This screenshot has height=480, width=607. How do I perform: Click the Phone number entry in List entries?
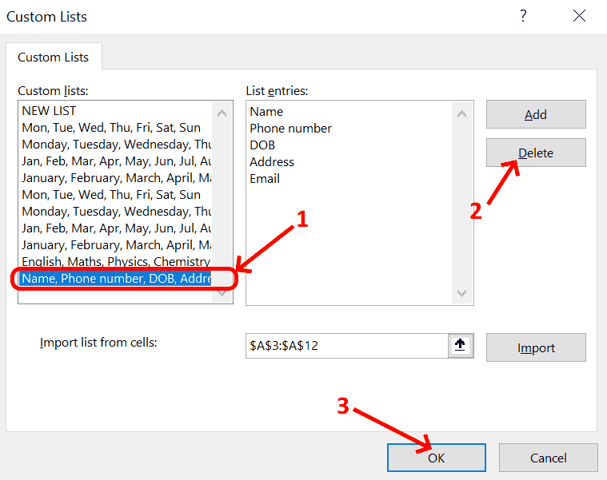290,129
